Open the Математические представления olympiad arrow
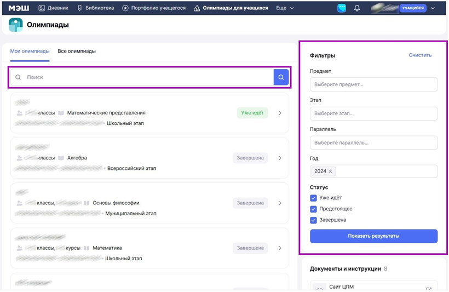Image resolution: width=449 pixels, height=292 pixels. [280, 113]
